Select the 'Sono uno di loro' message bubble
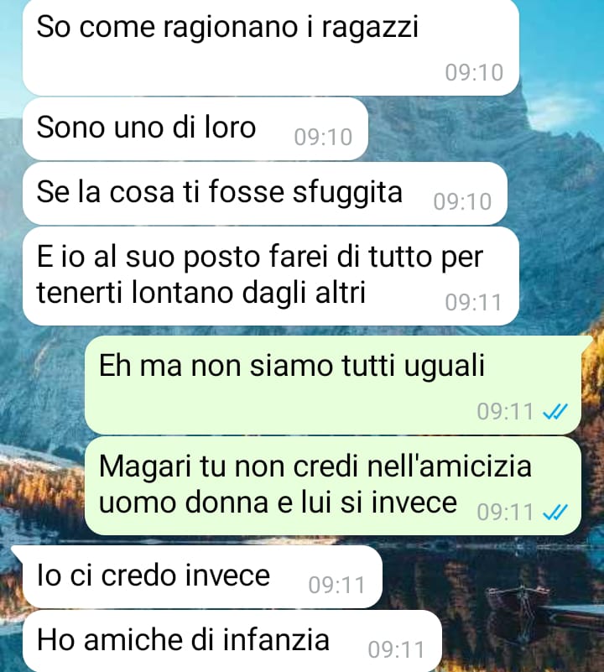 pyautogui.click(x=195, y=129)
